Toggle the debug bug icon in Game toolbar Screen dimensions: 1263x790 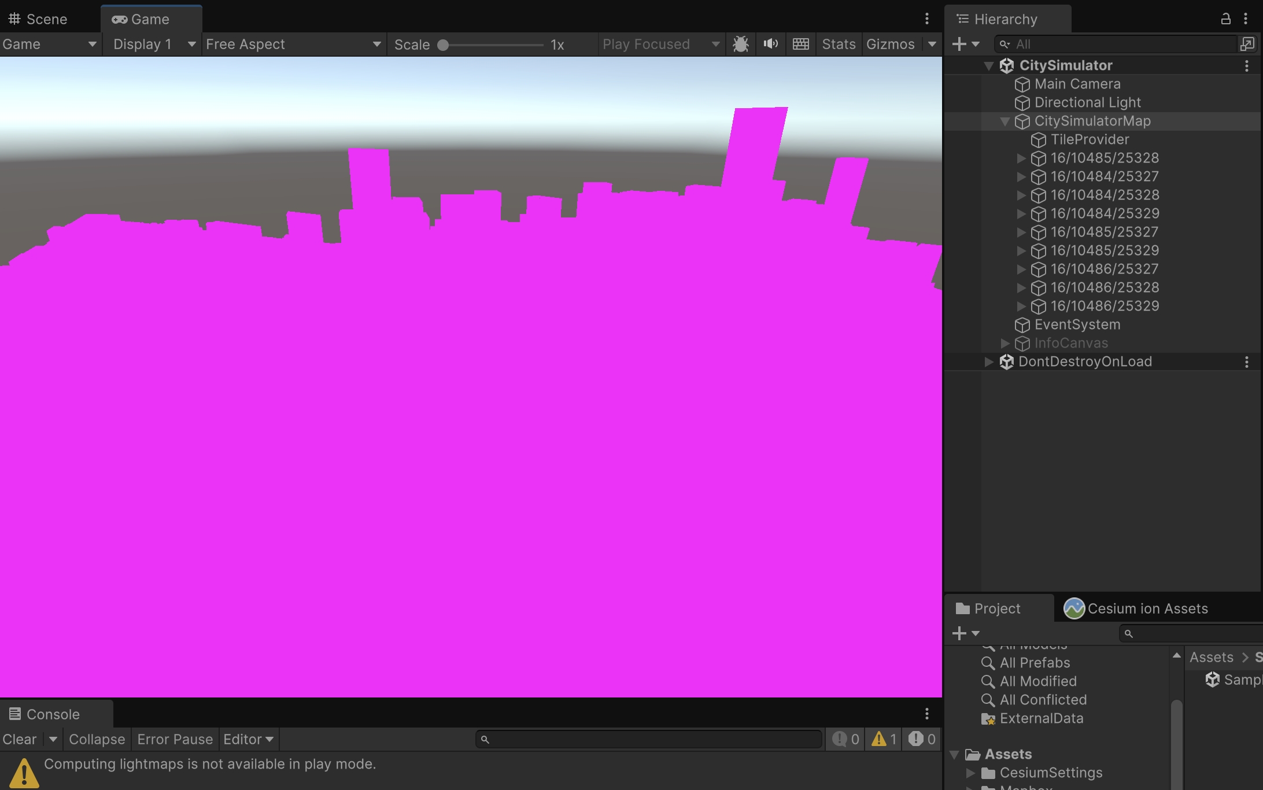pos(741,44)
